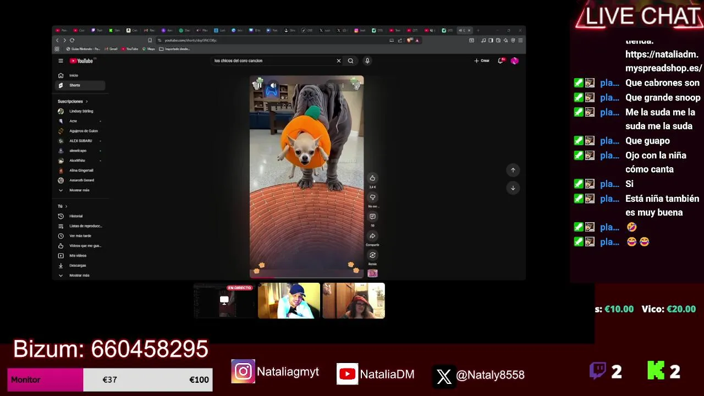
Task: Bookmark this page in browser toolbar
Action: [150, 40]
